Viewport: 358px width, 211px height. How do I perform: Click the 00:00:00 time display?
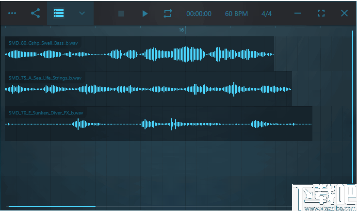198,14
